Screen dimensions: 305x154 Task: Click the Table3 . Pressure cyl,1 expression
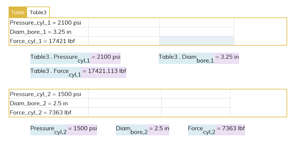[60, 58]
